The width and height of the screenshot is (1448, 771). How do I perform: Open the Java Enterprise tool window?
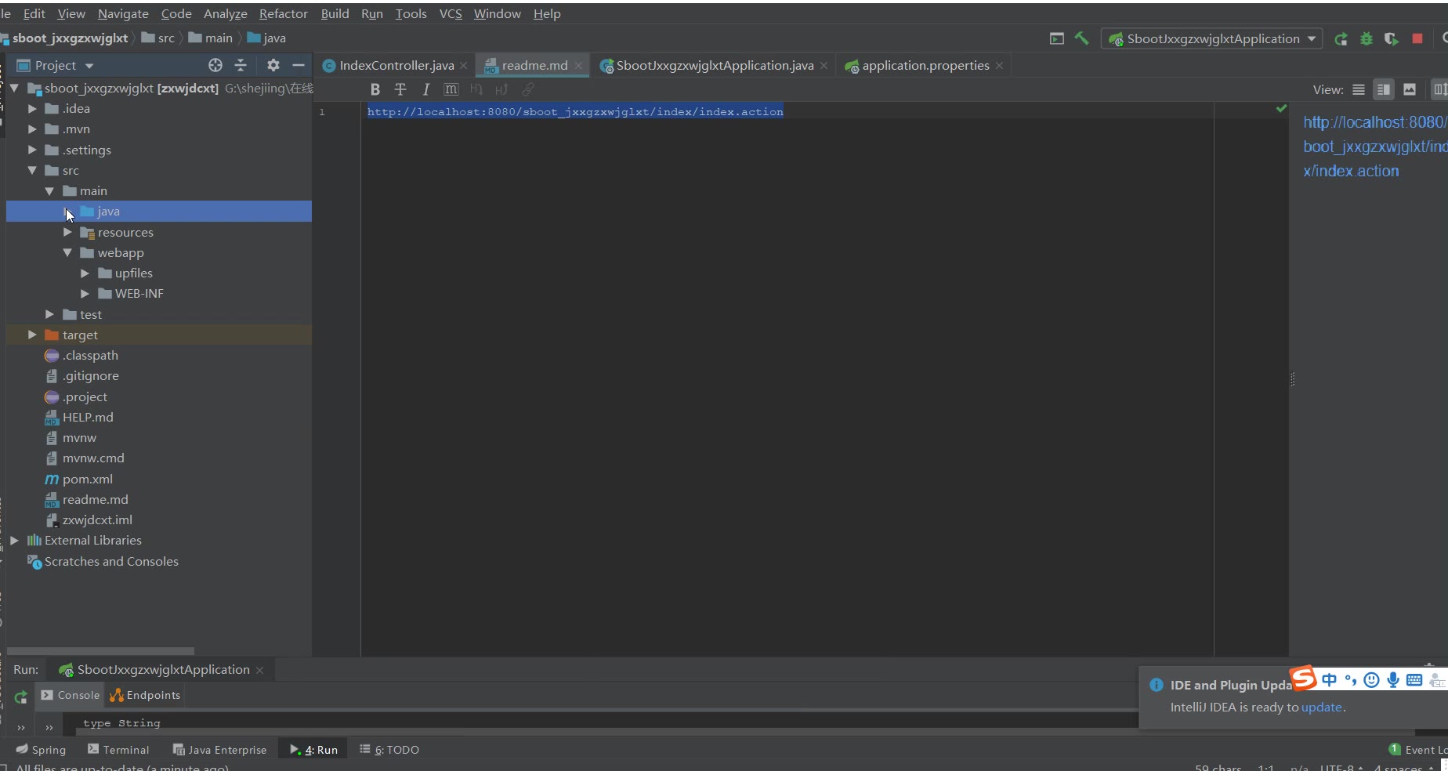point(219,749)
